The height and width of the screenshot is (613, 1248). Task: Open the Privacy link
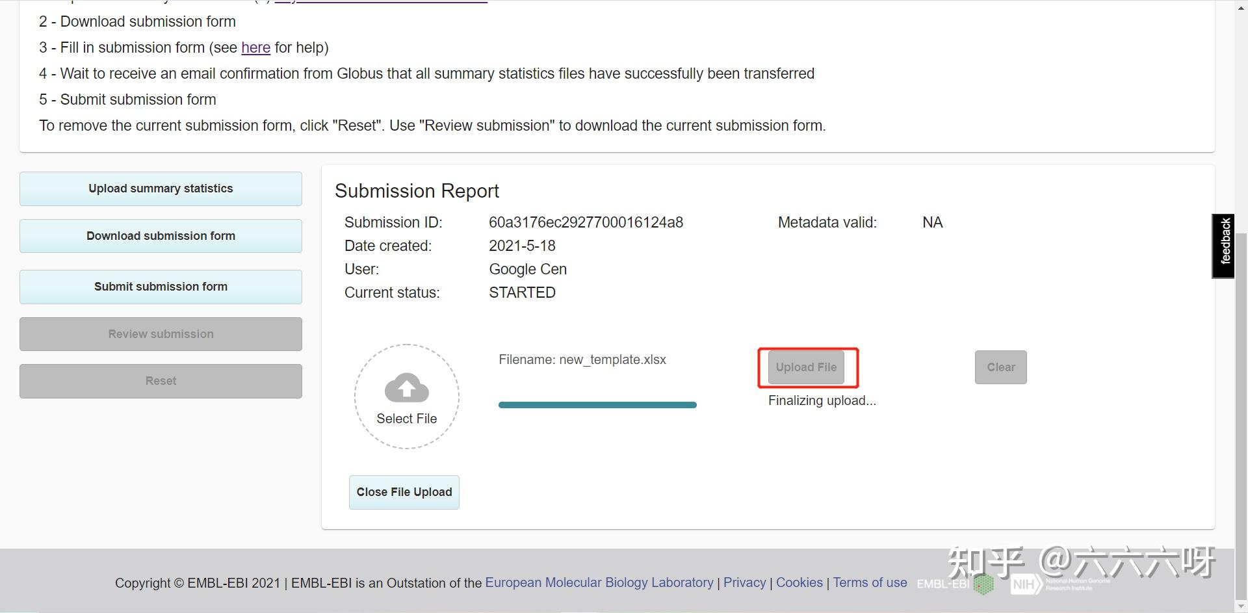tap(744, 582)
